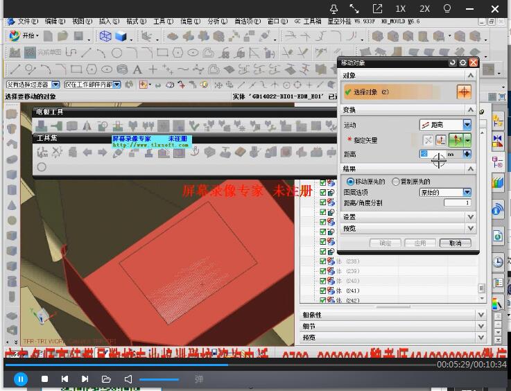The width and height of the screenshot is (511, 391).
Task: Open the vector dialog icon beside 指定矢量
Action: [441, 141]
